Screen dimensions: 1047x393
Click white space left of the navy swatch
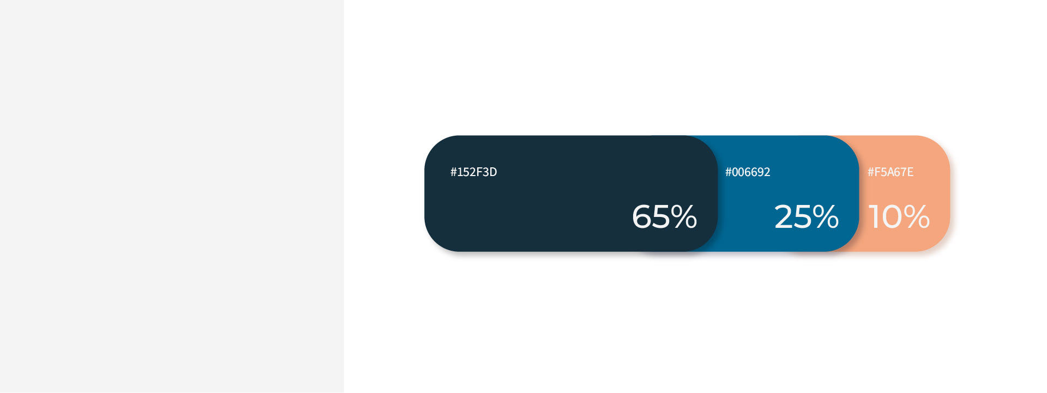coord(384,194)
